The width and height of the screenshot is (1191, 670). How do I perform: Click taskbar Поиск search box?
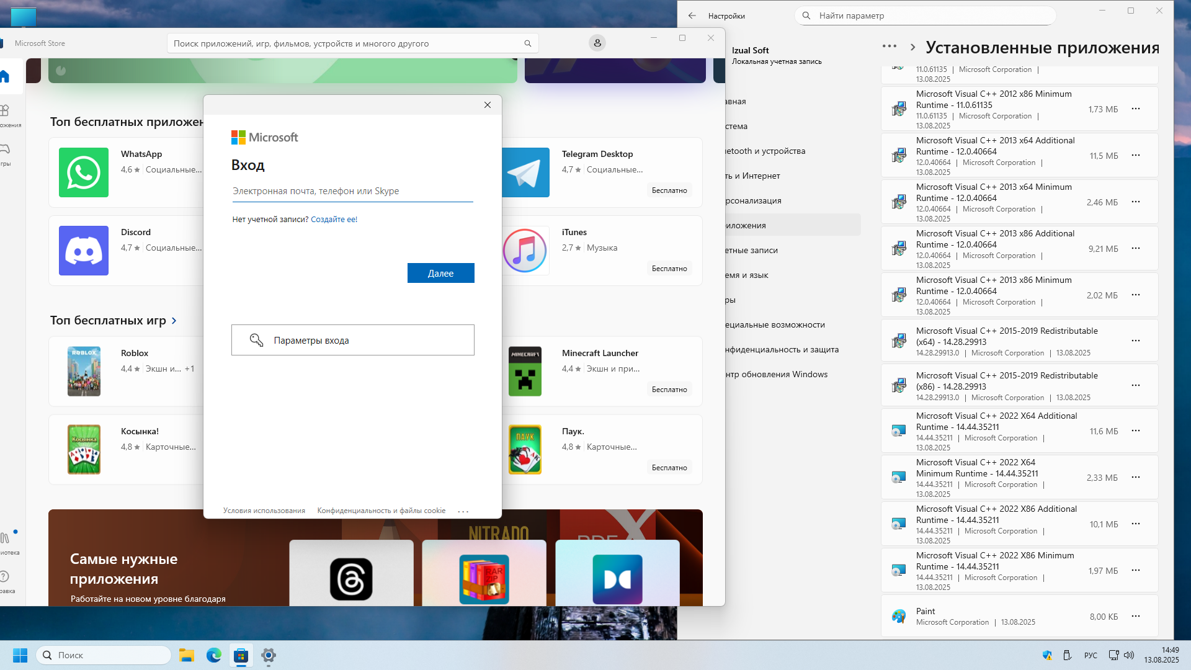pyautogui.click(x=104, y=655)
